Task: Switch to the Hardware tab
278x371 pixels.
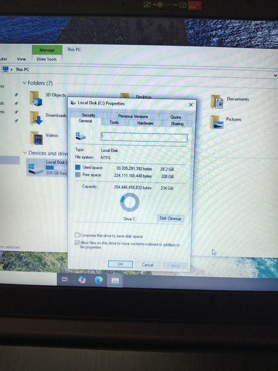Action: click(145, 123)
